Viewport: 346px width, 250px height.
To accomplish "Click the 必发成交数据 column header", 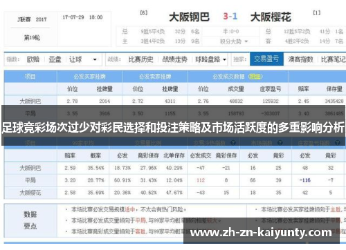I will click(228, 77).
